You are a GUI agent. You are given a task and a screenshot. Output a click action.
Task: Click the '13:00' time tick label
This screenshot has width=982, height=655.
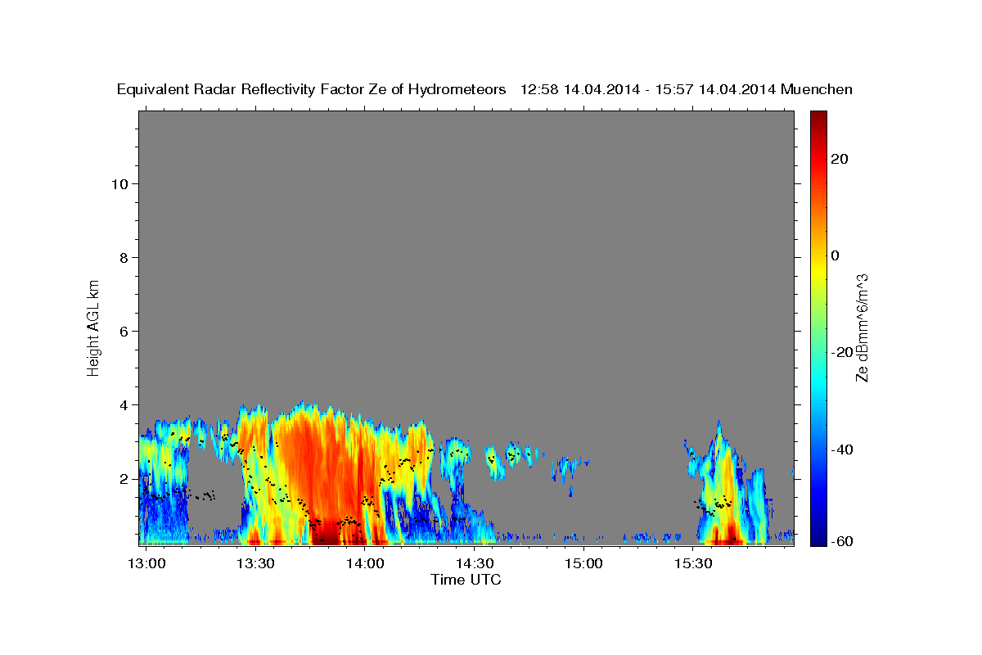point(147,564)
